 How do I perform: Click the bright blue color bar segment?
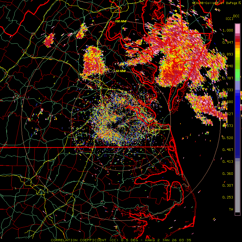237,104
